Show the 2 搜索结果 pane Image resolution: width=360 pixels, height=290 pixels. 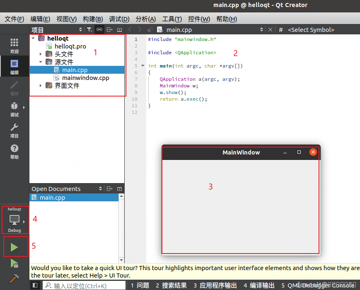point(171,285)
